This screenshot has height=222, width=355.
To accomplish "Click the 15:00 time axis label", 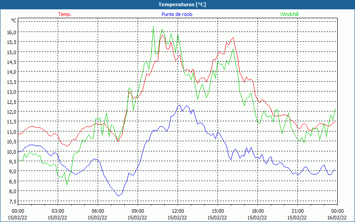I will coord(217,211).
